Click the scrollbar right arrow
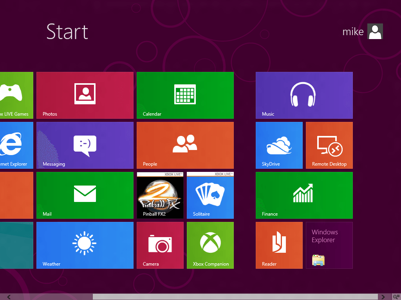 (x=383, y=297)
